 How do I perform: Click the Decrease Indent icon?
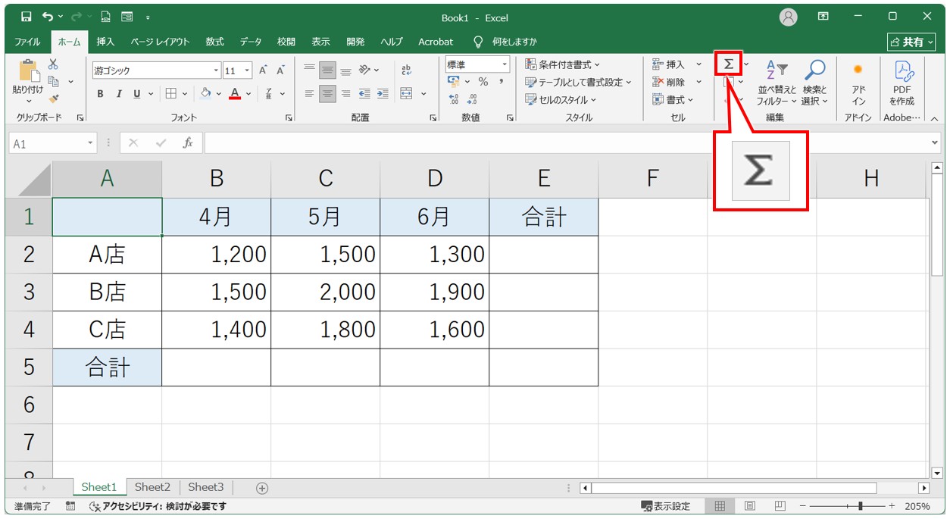364,93
